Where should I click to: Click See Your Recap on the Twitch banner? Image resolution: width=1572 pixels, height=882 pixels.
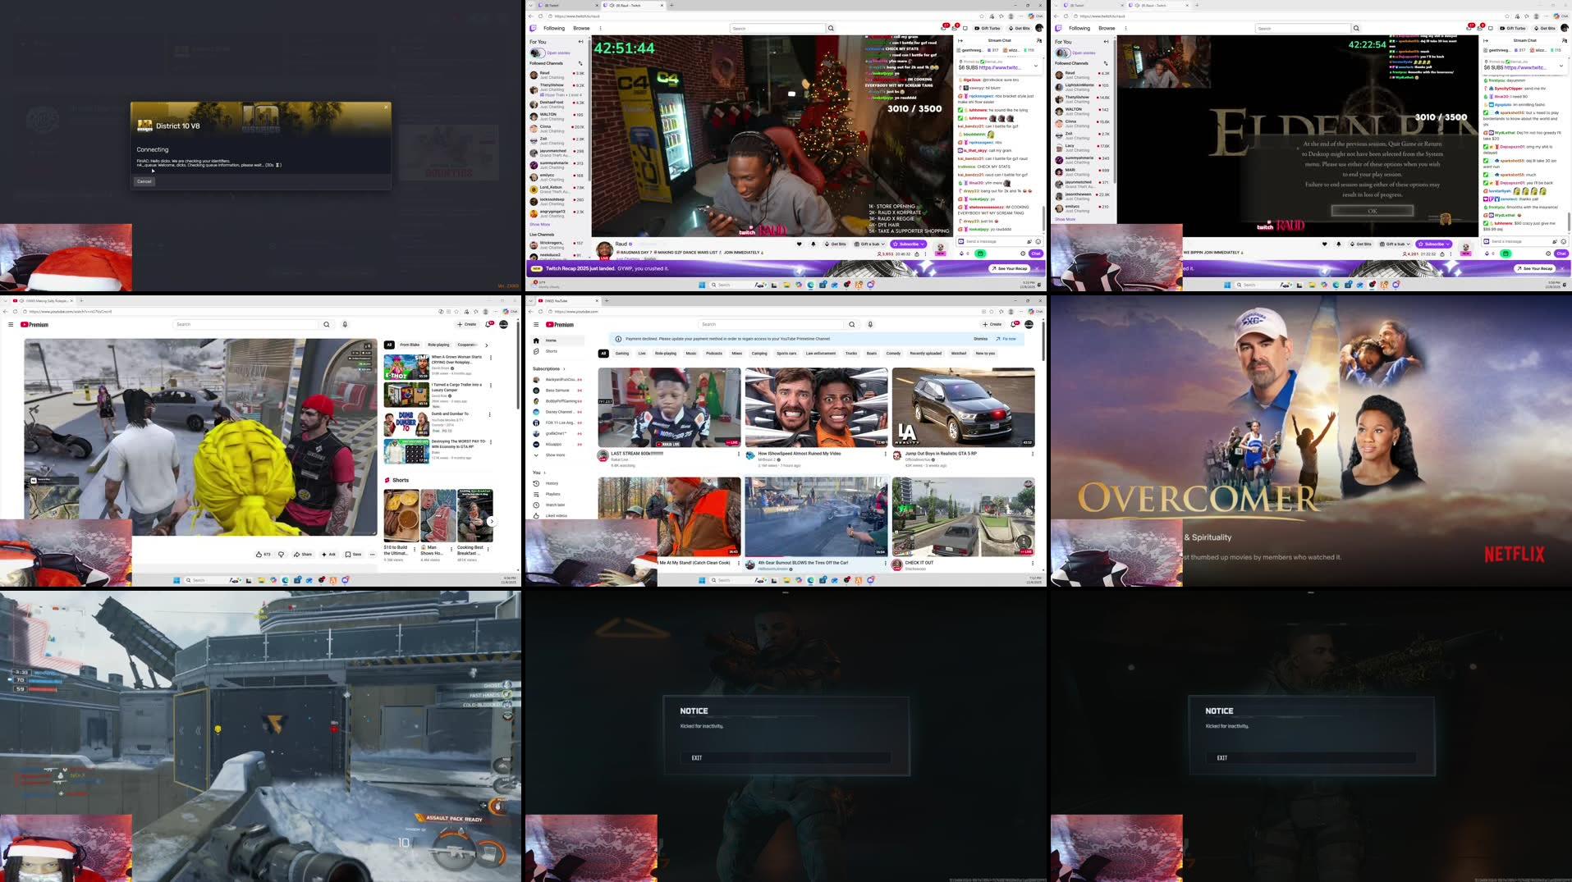click(1010, 268)
